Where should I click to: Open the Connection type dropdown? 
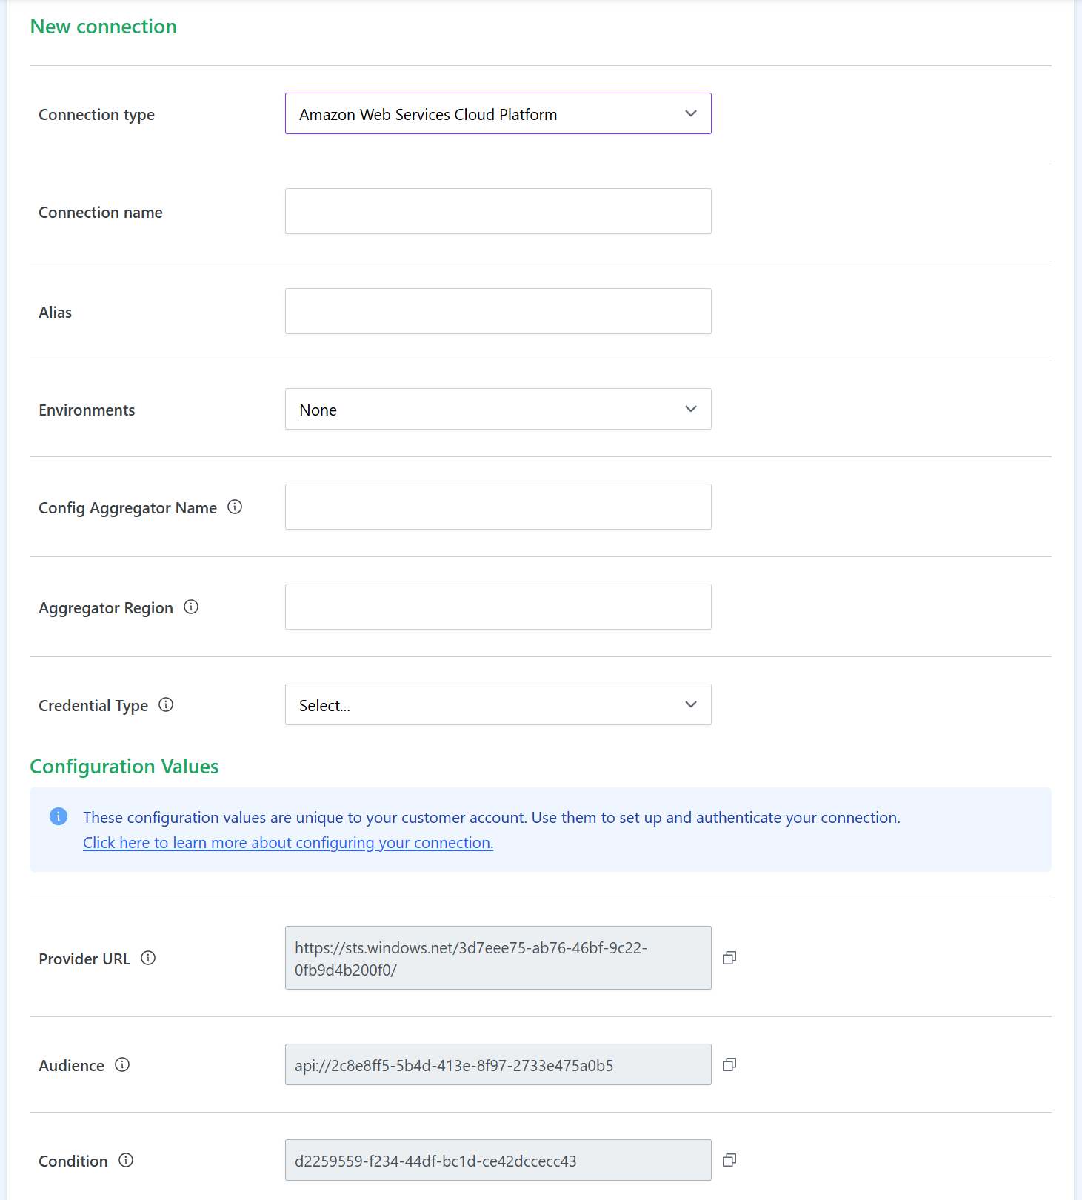[x=498, y=113]
